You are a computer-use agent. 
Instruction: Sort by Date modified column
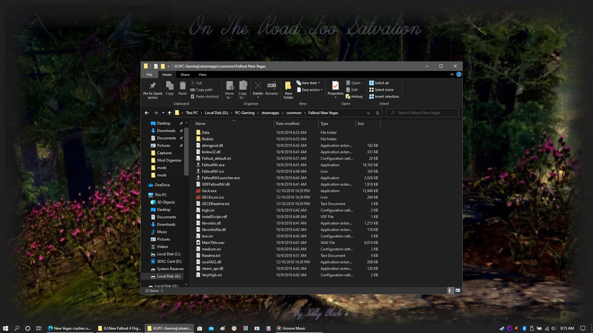(x=296, y=123)
